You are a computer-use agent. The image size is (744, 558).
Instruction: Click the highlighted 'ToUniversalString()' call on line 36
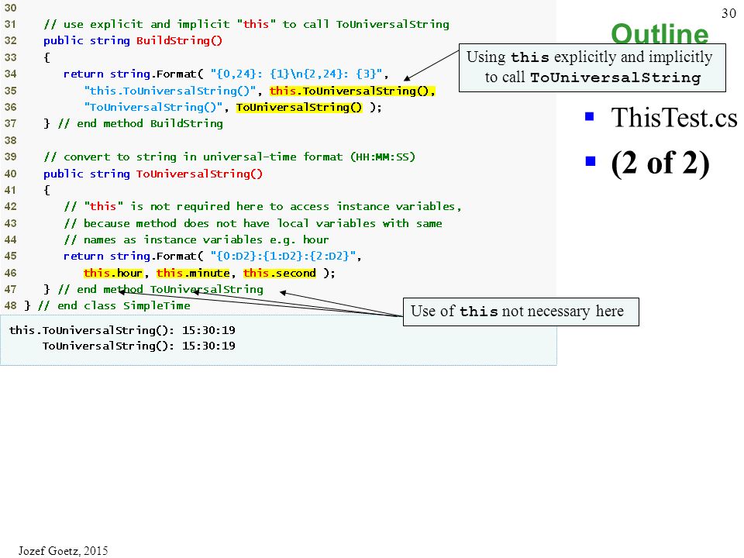point(299,107)
